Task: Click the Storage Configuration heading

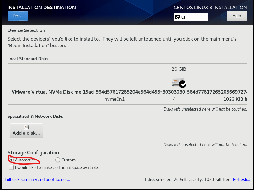Action: 33,153
